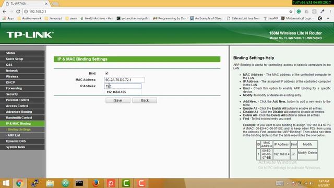Image resolution: width=334 pixels, height=188 pixels.
Task: Open the Command Prompt taskbar icon
Action: click(79, 183)
